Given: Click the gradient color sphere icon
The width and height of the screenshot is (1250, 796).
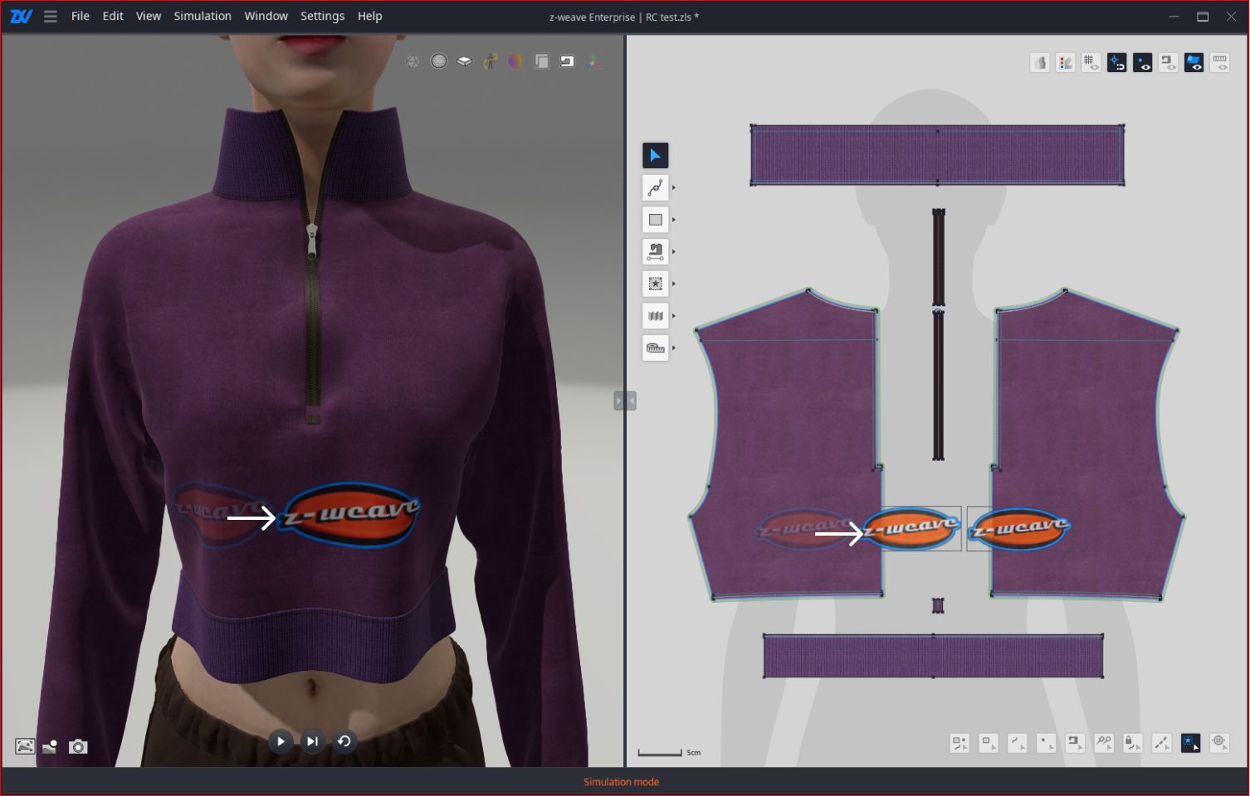Looking at the screenshot, I should click(515, 61).
